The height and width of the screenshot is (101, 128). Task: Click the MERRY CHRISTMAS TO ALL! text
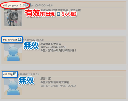(x=58, y=86)
